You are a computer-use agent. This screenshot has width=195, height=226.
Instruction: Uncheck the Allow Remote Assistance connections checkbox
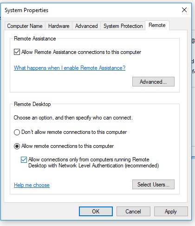[17, 52]
